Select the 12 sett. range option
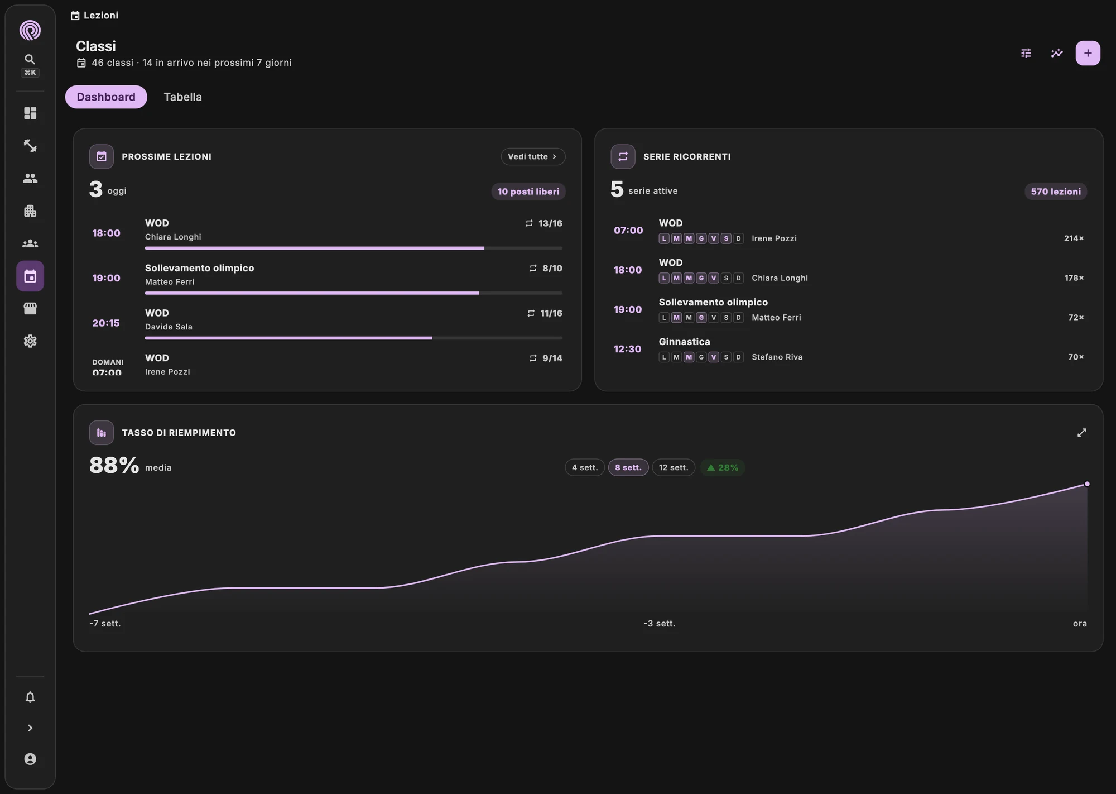 (x=674, y=467)
